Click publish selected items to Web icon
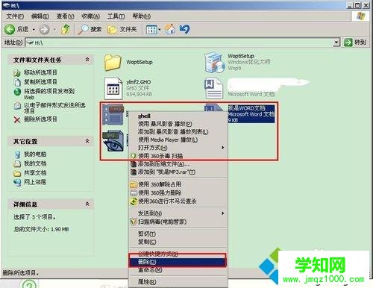 pyautogui.click(x=17, y=92)
